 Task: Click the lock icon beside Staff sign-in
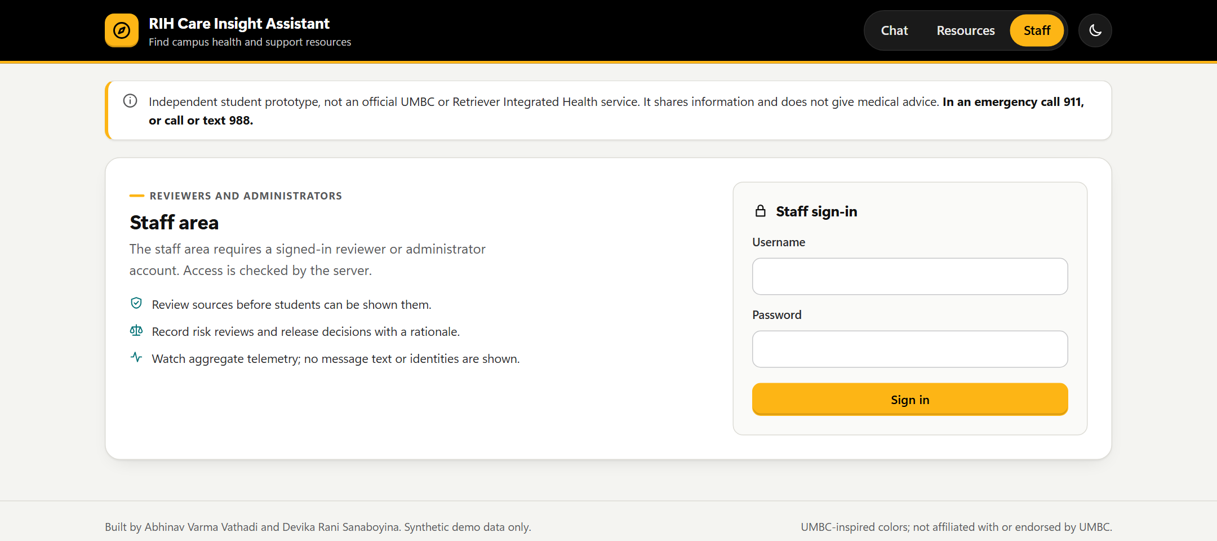[x=761, y=211]
